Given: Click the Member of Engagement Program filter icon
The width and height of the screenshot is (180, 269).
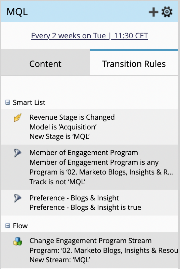Looking at the screenshot, I should (x=18, y=153).
